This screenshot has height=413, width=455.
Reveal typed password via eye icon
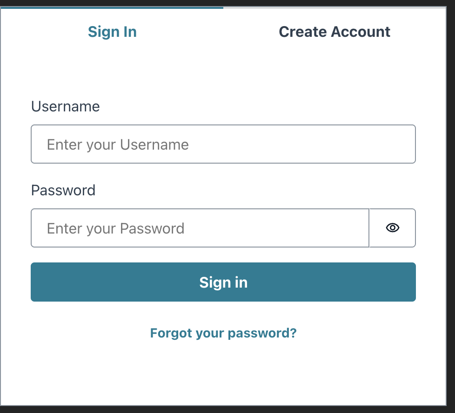[392, 228]
